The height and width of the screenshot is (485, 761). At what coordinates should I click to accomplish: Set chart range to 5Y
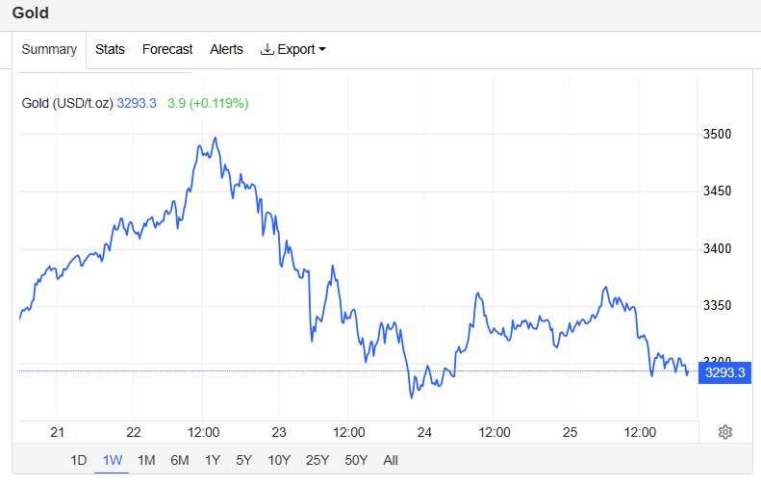(244, 460)
